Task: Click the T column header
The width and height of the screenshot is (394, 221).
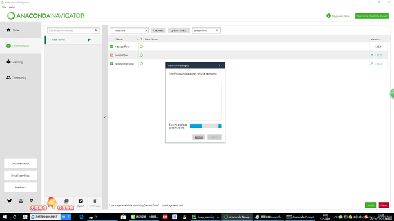Action: (x=141, y=39)
